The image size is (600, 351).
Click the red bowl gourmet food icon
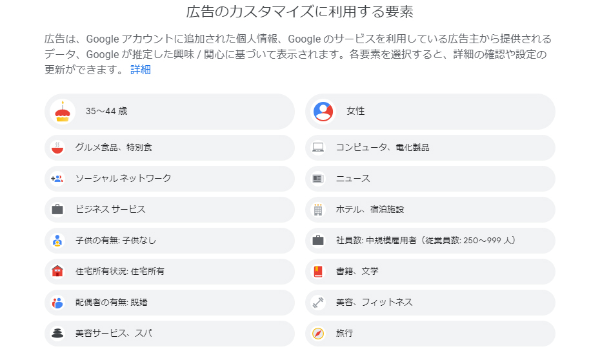[57, 148]
